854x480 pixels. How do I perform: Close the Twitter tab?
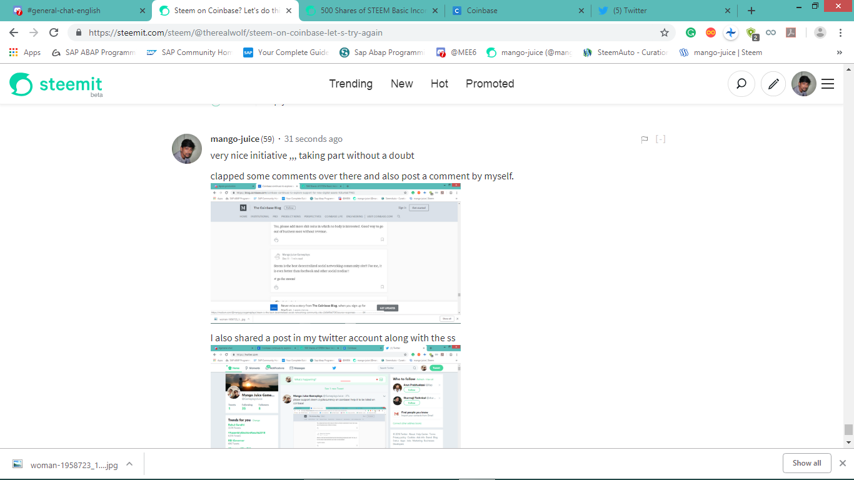(727, 11)
